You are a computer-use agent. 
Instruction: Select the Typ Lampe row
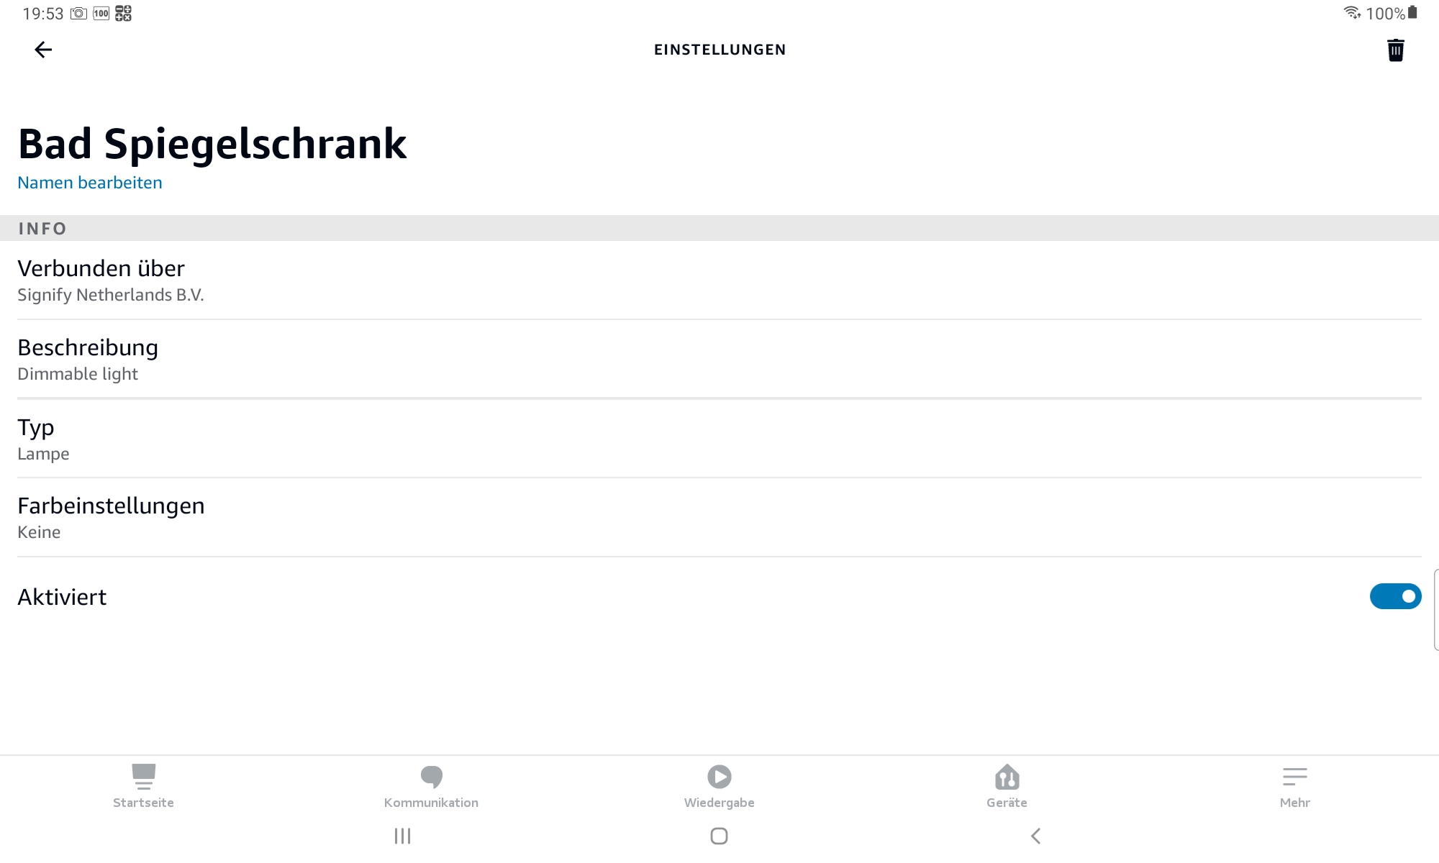click(x=719, y=439)
